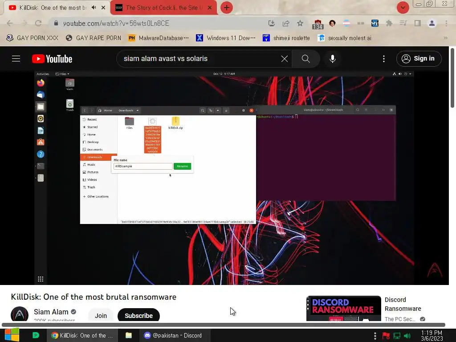Mute the KillDisk tab audio

[94, 8]
